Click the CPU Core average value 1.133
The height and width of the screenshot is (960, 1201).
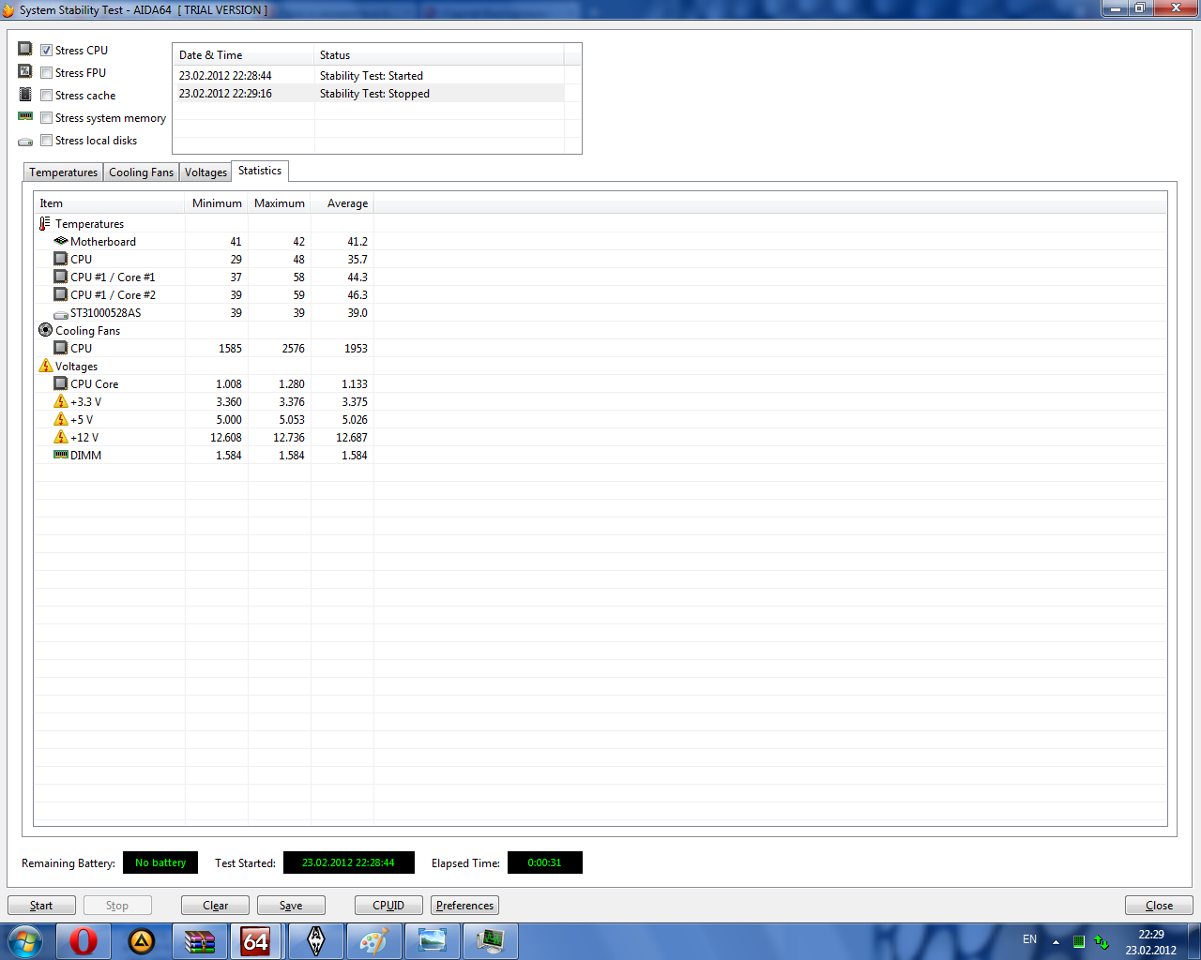click(355, 384)
